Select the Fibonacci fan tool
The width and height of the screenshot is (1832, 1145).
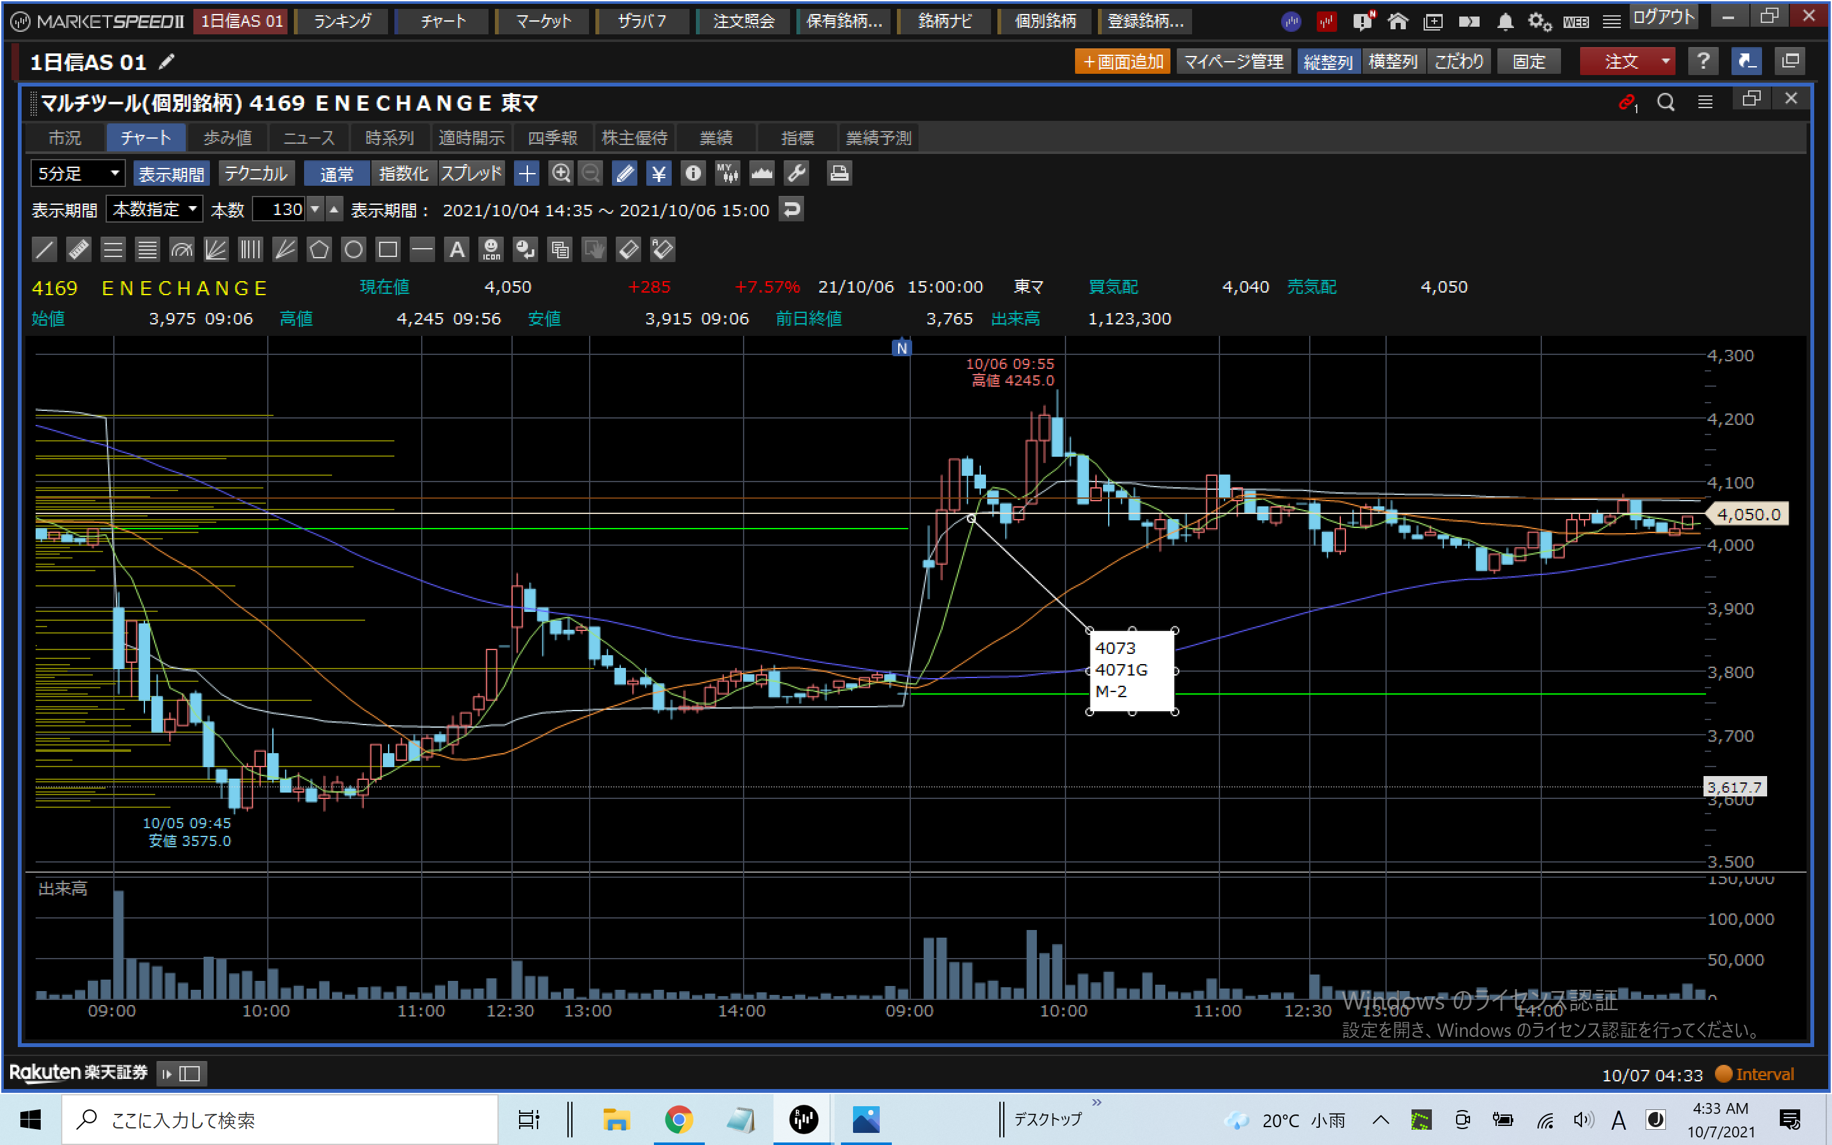216,249
